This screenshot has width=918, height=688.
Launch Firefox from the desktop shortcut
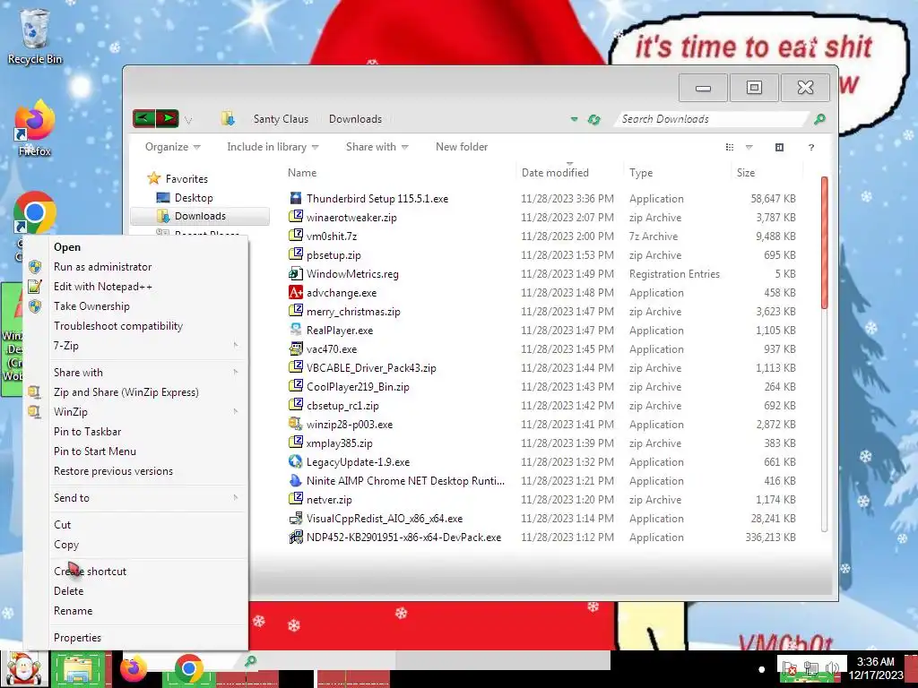(x=35, y=129)
